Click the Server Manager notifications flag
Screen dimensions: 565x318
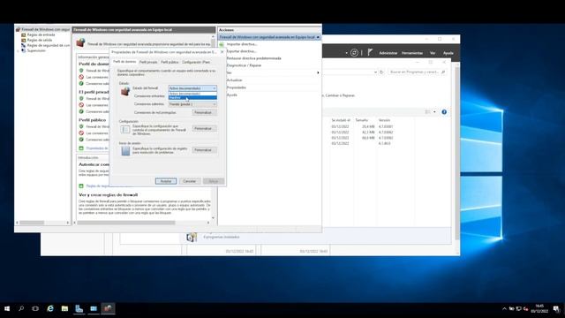(x=370, y=53)
